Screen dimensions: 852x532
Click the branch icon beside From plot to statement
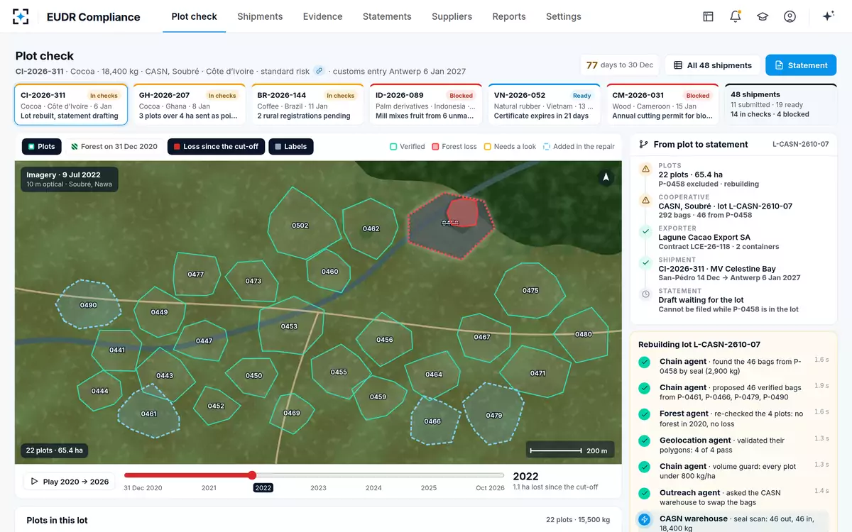pyautogui.click(x=643, y=144)
